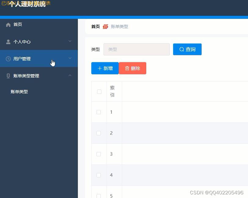Toggle the select-all checkbox in the table header

click(99, 91)
